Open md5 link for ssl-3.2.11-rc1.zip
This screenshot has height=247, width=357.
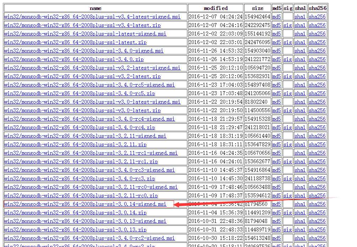coord(277,162)
